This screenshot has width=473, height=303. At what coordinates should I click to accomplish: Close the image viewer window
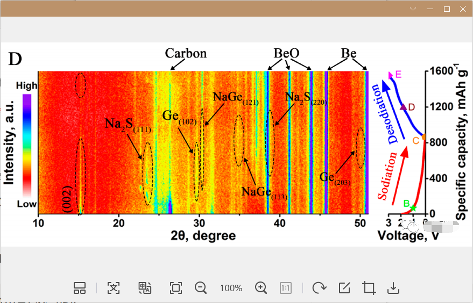462,9
